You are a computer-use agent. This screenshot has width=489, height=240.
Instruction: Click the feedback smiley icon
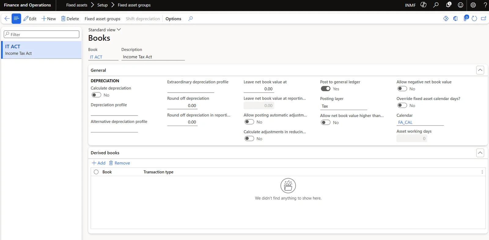461,5
